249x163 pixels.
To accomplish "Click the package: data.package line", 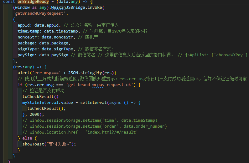I will (44, 43).
